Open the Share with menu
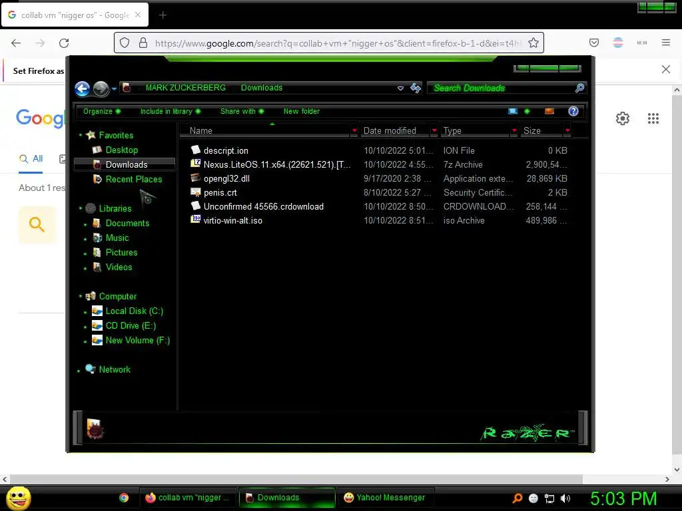Image resolution: width=682 pixels, height=511 pixels. click(x=242, y=111)
